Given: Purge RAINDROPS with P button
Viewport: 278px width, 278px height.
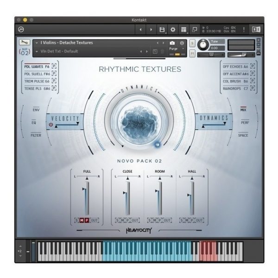Looking at the screenshot, I should 253,88.
